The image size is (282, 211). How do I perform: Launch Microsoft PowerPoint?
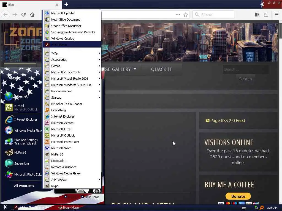(72, 142)
